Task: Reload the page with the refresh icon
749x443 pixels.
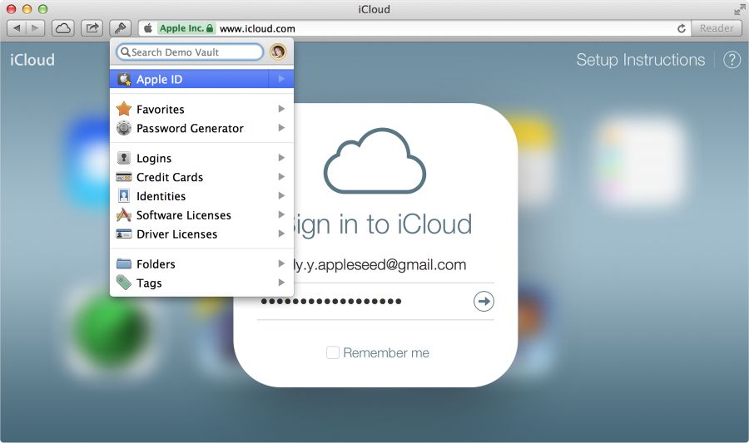Action: [682, 28]
